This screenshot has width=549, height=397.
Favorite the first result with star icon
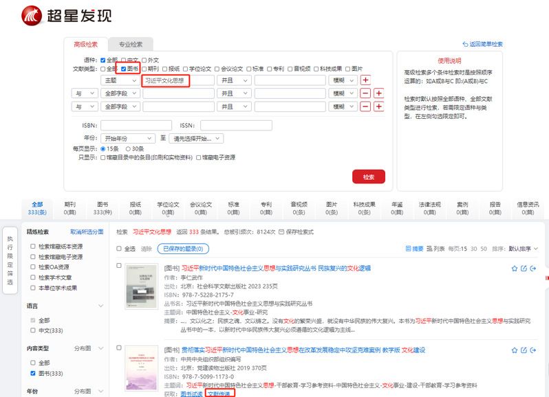514,269
